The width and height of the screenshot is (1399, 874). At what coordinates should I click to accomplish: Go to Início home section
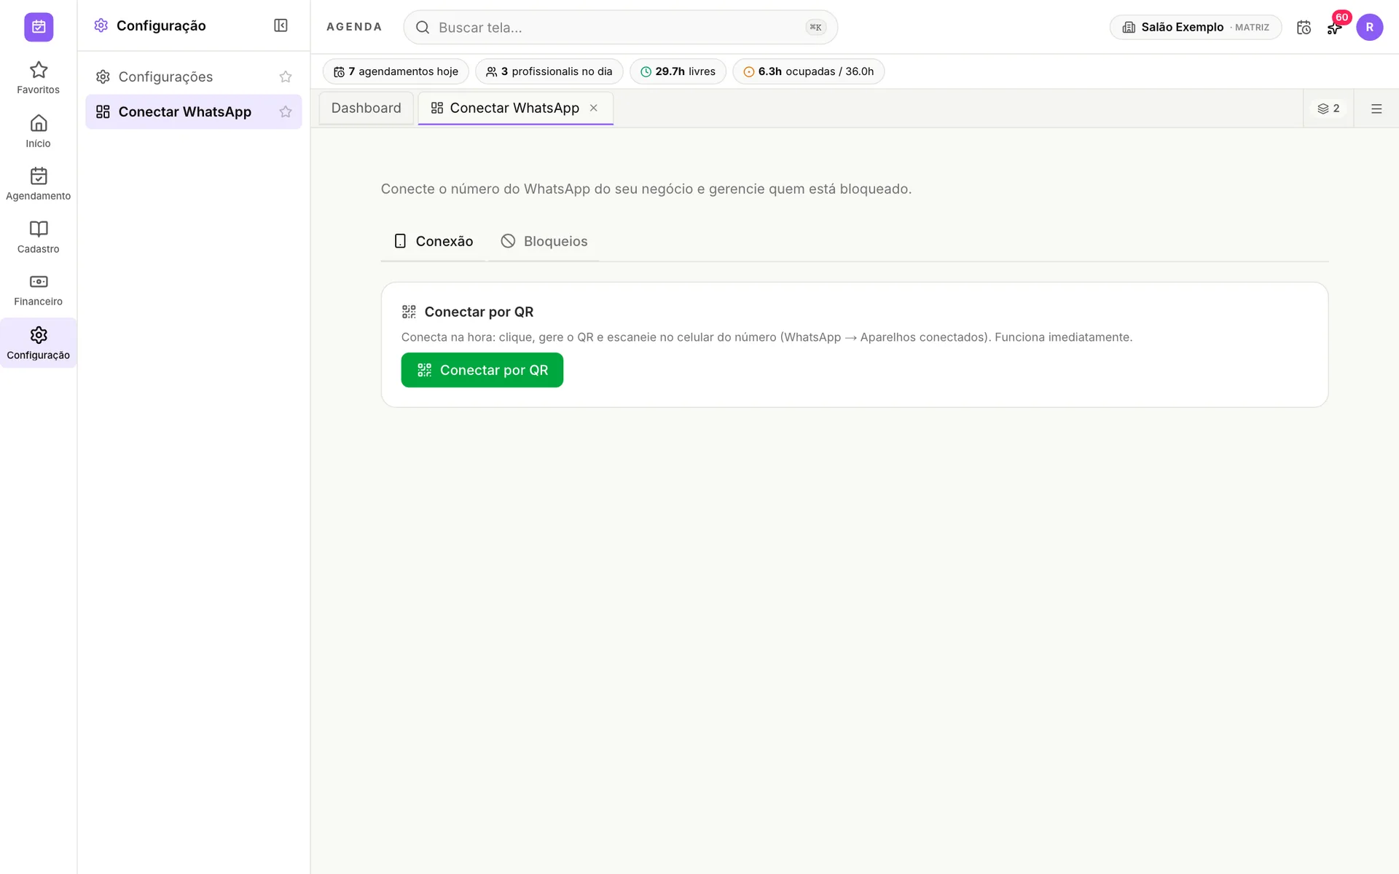pos(39,131)
